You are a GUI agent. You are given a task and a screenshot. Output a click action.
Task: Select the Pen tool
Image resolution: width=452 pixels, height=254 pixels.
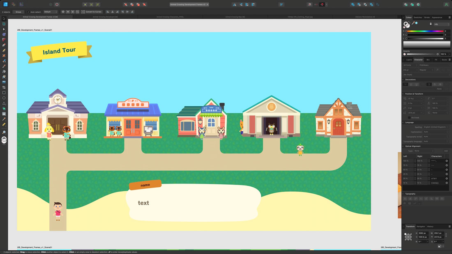tap(4, 45)
